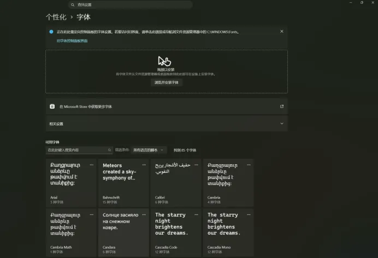Open more options for Cambria card
Viewport: 378px width, 258px height.
[x=249, y=165]
